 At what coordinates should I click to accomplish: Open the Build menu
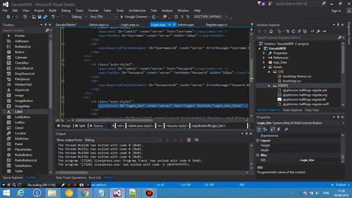tap(53, 10)
